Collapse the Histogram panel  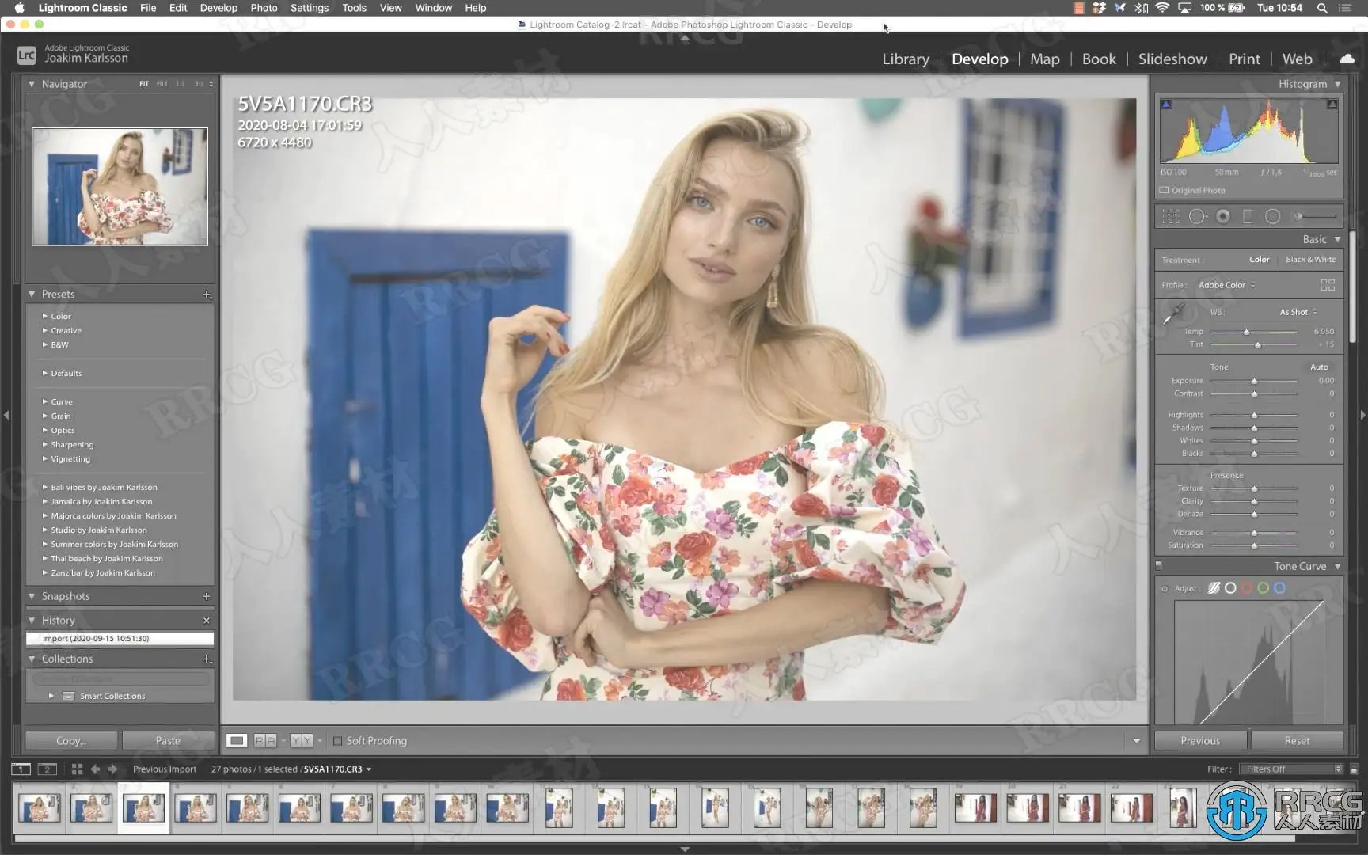[x=1338, y=84]
